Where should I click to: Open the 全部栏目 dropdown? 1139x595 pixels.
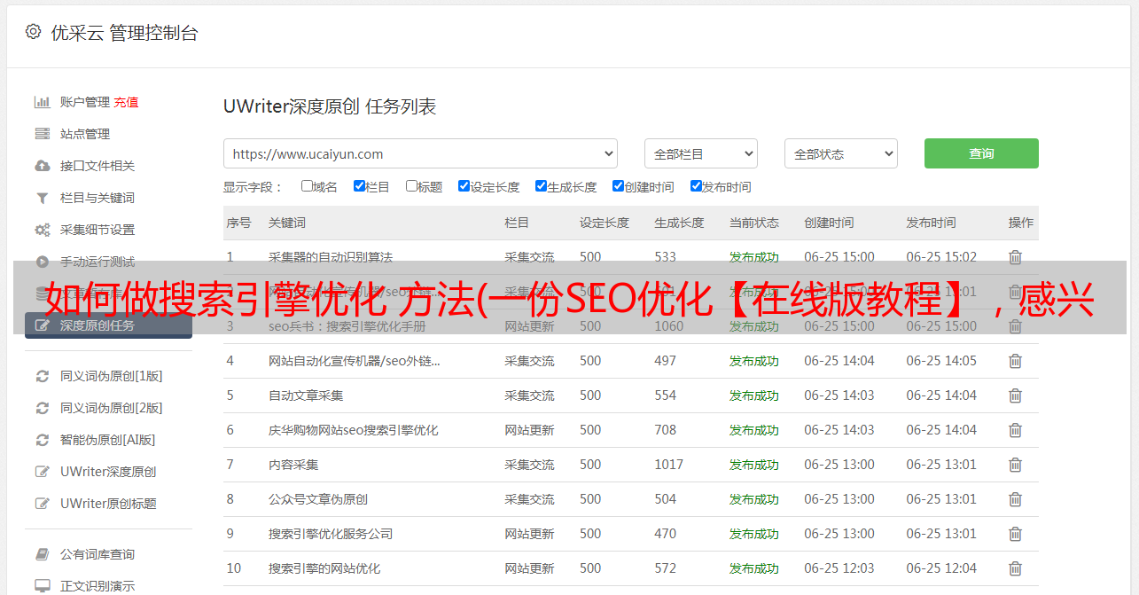point(701,153)
